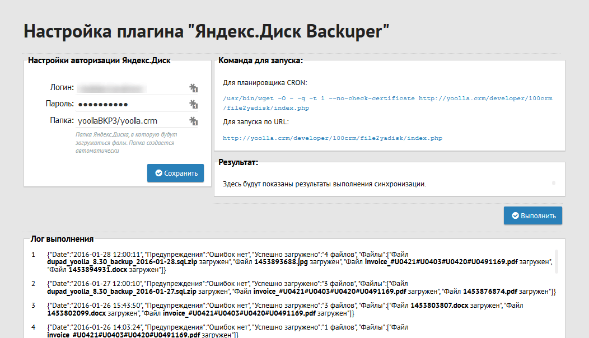This screenshot has height=338, width=589.
Task: Click the Настройки авторизации Яндекс.Диск heading
Action: [x=99, y=60]
